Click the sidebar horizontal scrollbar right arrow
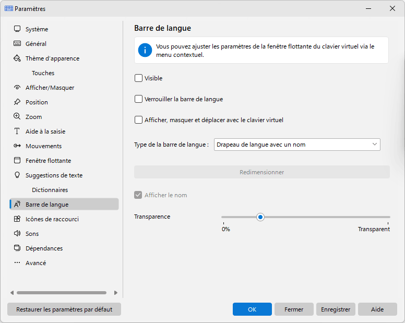This screenshot has height=323, width=405. tap(116, 293)
